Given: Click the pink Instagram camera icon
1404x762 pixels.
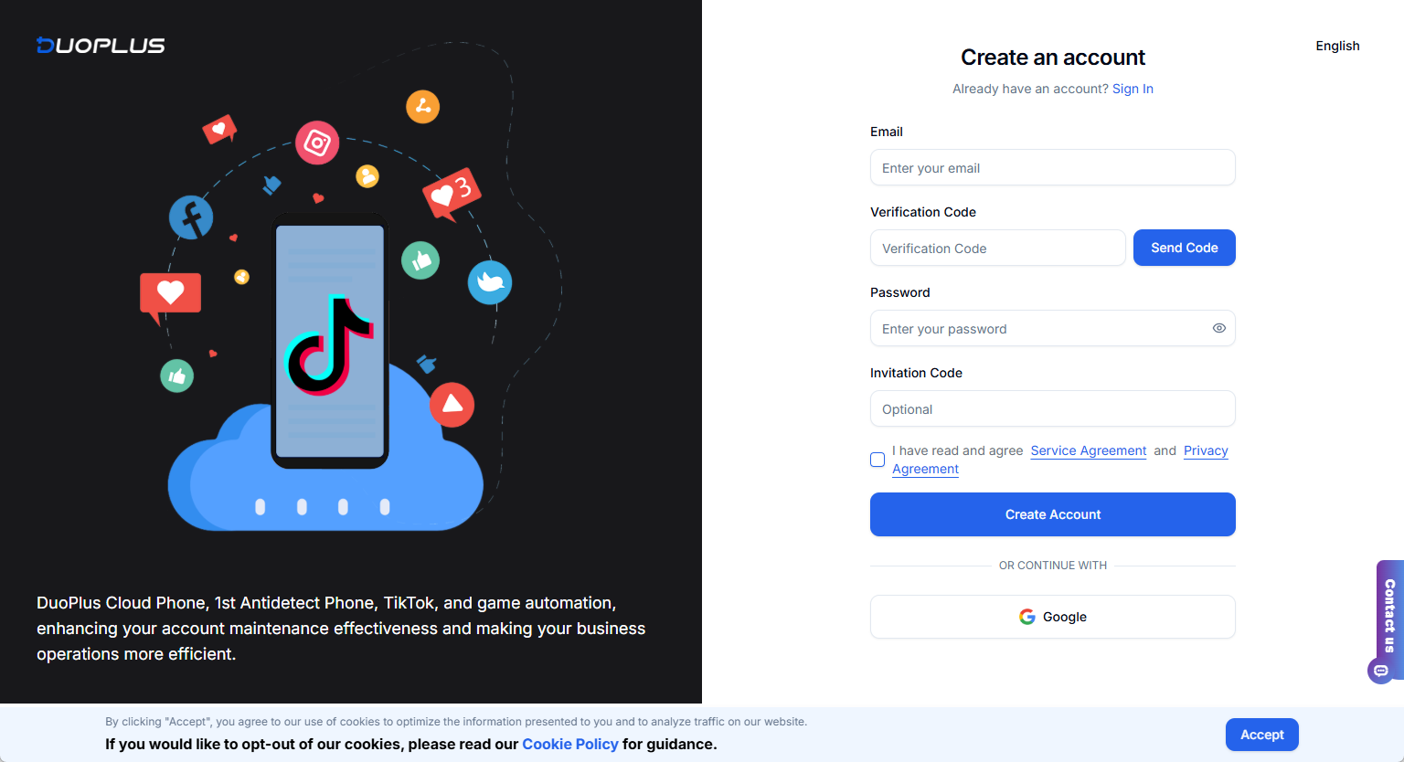Looking at the screenshot, I should point(317,143).
